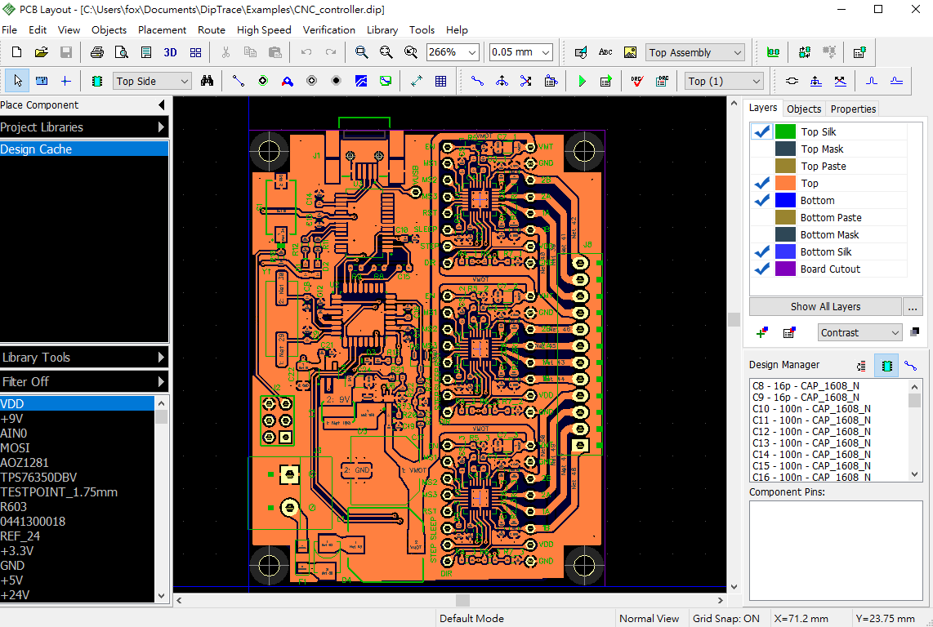Image resolution: width=933 pixels, height=627 pixels.
Task: Click the Place Text Abc icon
Action: [605, 52]
